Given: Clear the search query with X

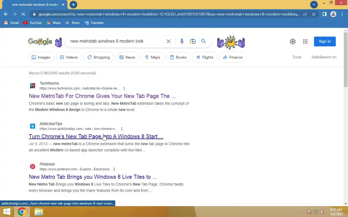Looking at the screenshot, I should click(169, 41).
